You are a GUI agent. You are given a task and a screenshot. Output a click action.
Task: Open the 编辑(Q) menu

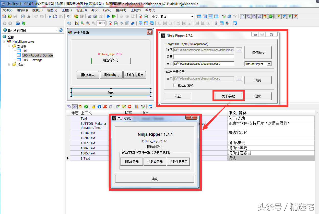click(x=22, y=10)
